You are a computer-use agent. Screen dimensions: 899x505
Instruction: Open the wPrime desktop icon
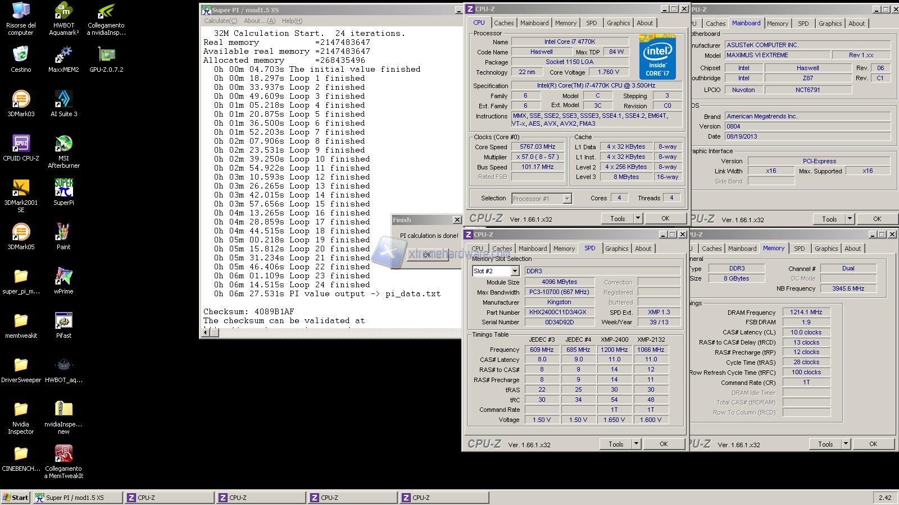[x=63, y=277]
